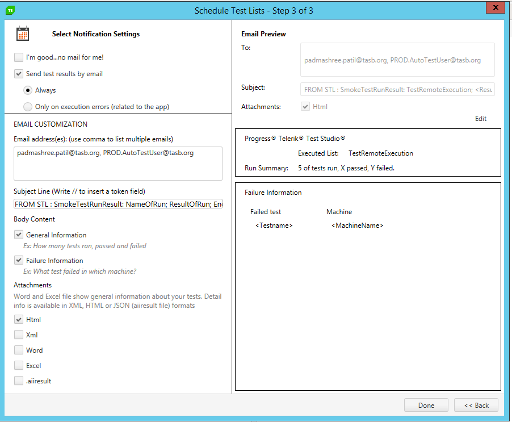Enable the Xml attachment checkbox

[19, 335]
